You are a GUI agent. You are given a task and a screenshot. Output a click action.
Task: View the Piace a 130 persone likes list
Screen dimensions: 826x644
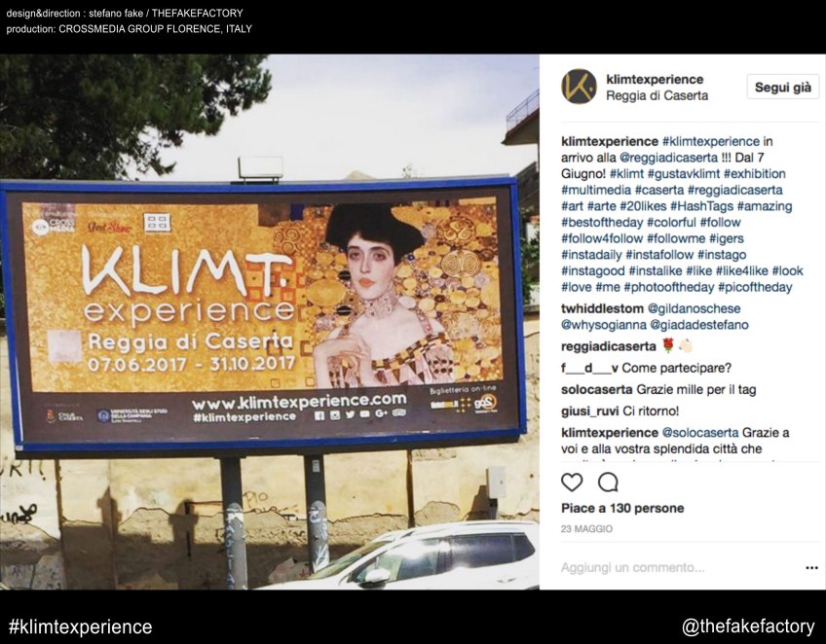[622, 508]
